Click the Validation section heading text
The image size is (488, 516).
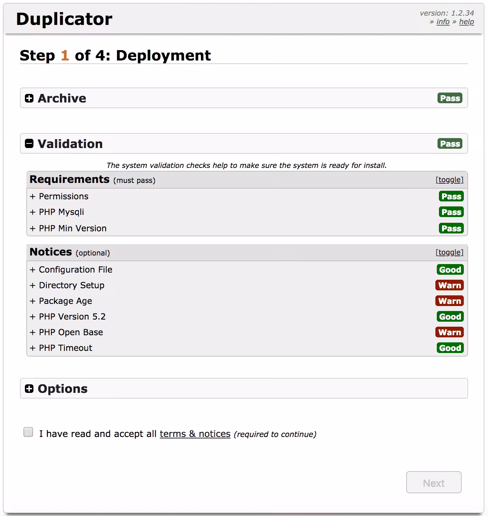[x=70, y=144]
